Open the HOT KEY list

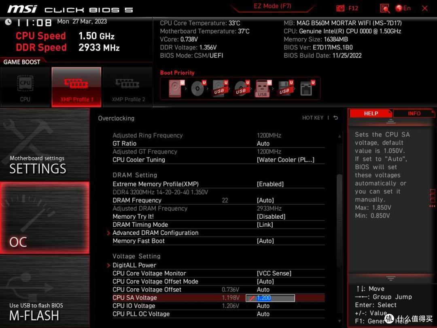pos(313,118)
